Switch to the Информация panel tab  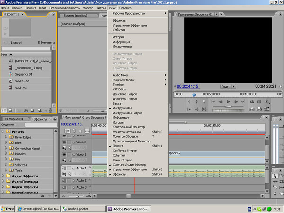(x=14, y=119)
